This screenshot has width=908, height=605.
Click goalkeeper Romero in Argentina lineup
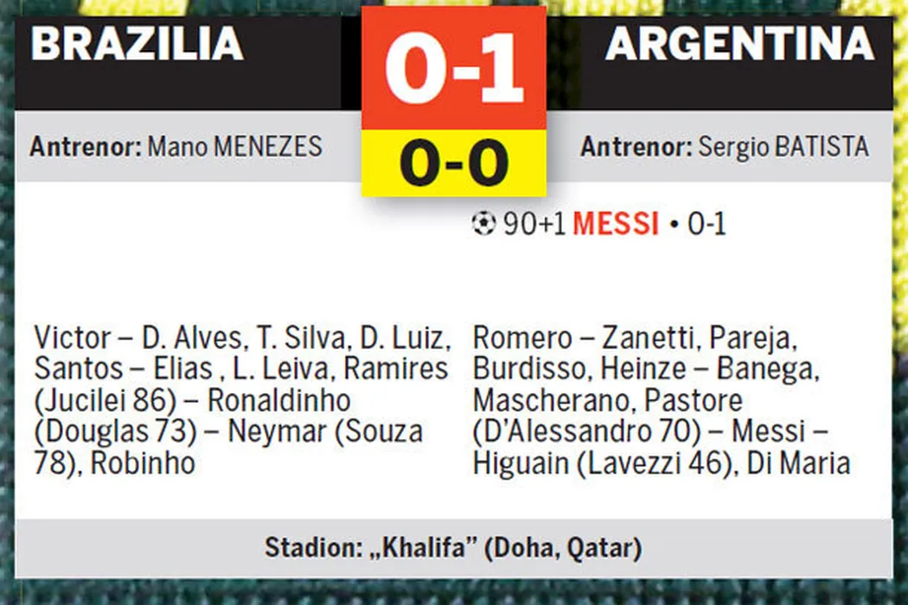click(x=522, y=337)
